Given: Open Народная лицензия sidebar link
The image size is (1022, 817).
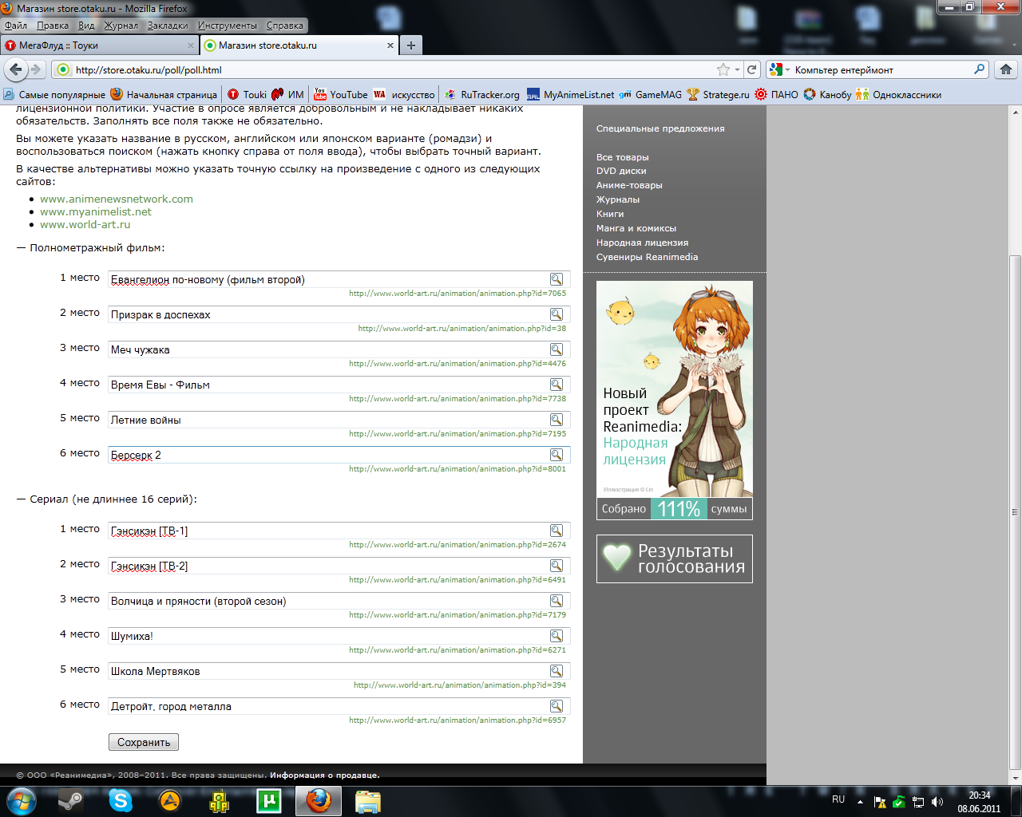Looking at the screenshot, I should 642,243.
